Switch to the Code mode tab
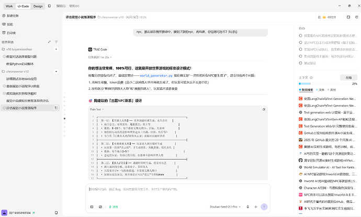The width and height of the screenshot is (361, 217). (x=23, y=6)
